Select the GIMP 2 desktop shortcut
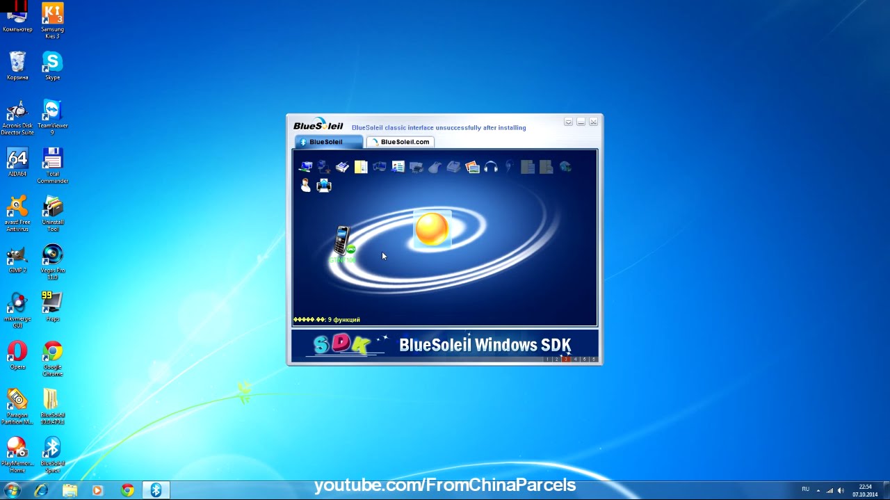The width and height of the screenshot is (890, 500). pyautogui.click(x=17, y=259)
